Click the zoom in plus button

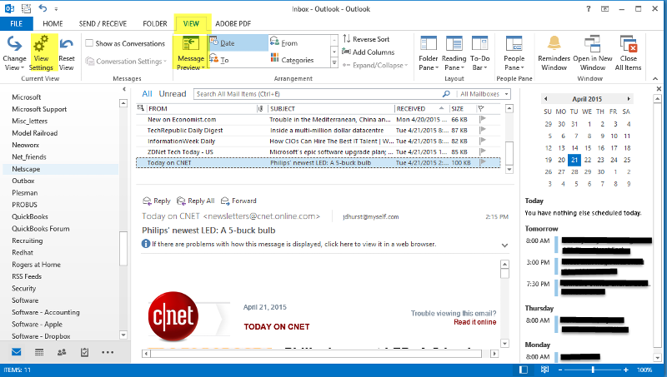click(626, 370)
